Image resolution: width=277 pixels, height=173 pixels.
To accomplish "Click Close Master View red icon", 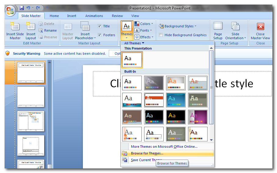I will click(x=260, y=27).
